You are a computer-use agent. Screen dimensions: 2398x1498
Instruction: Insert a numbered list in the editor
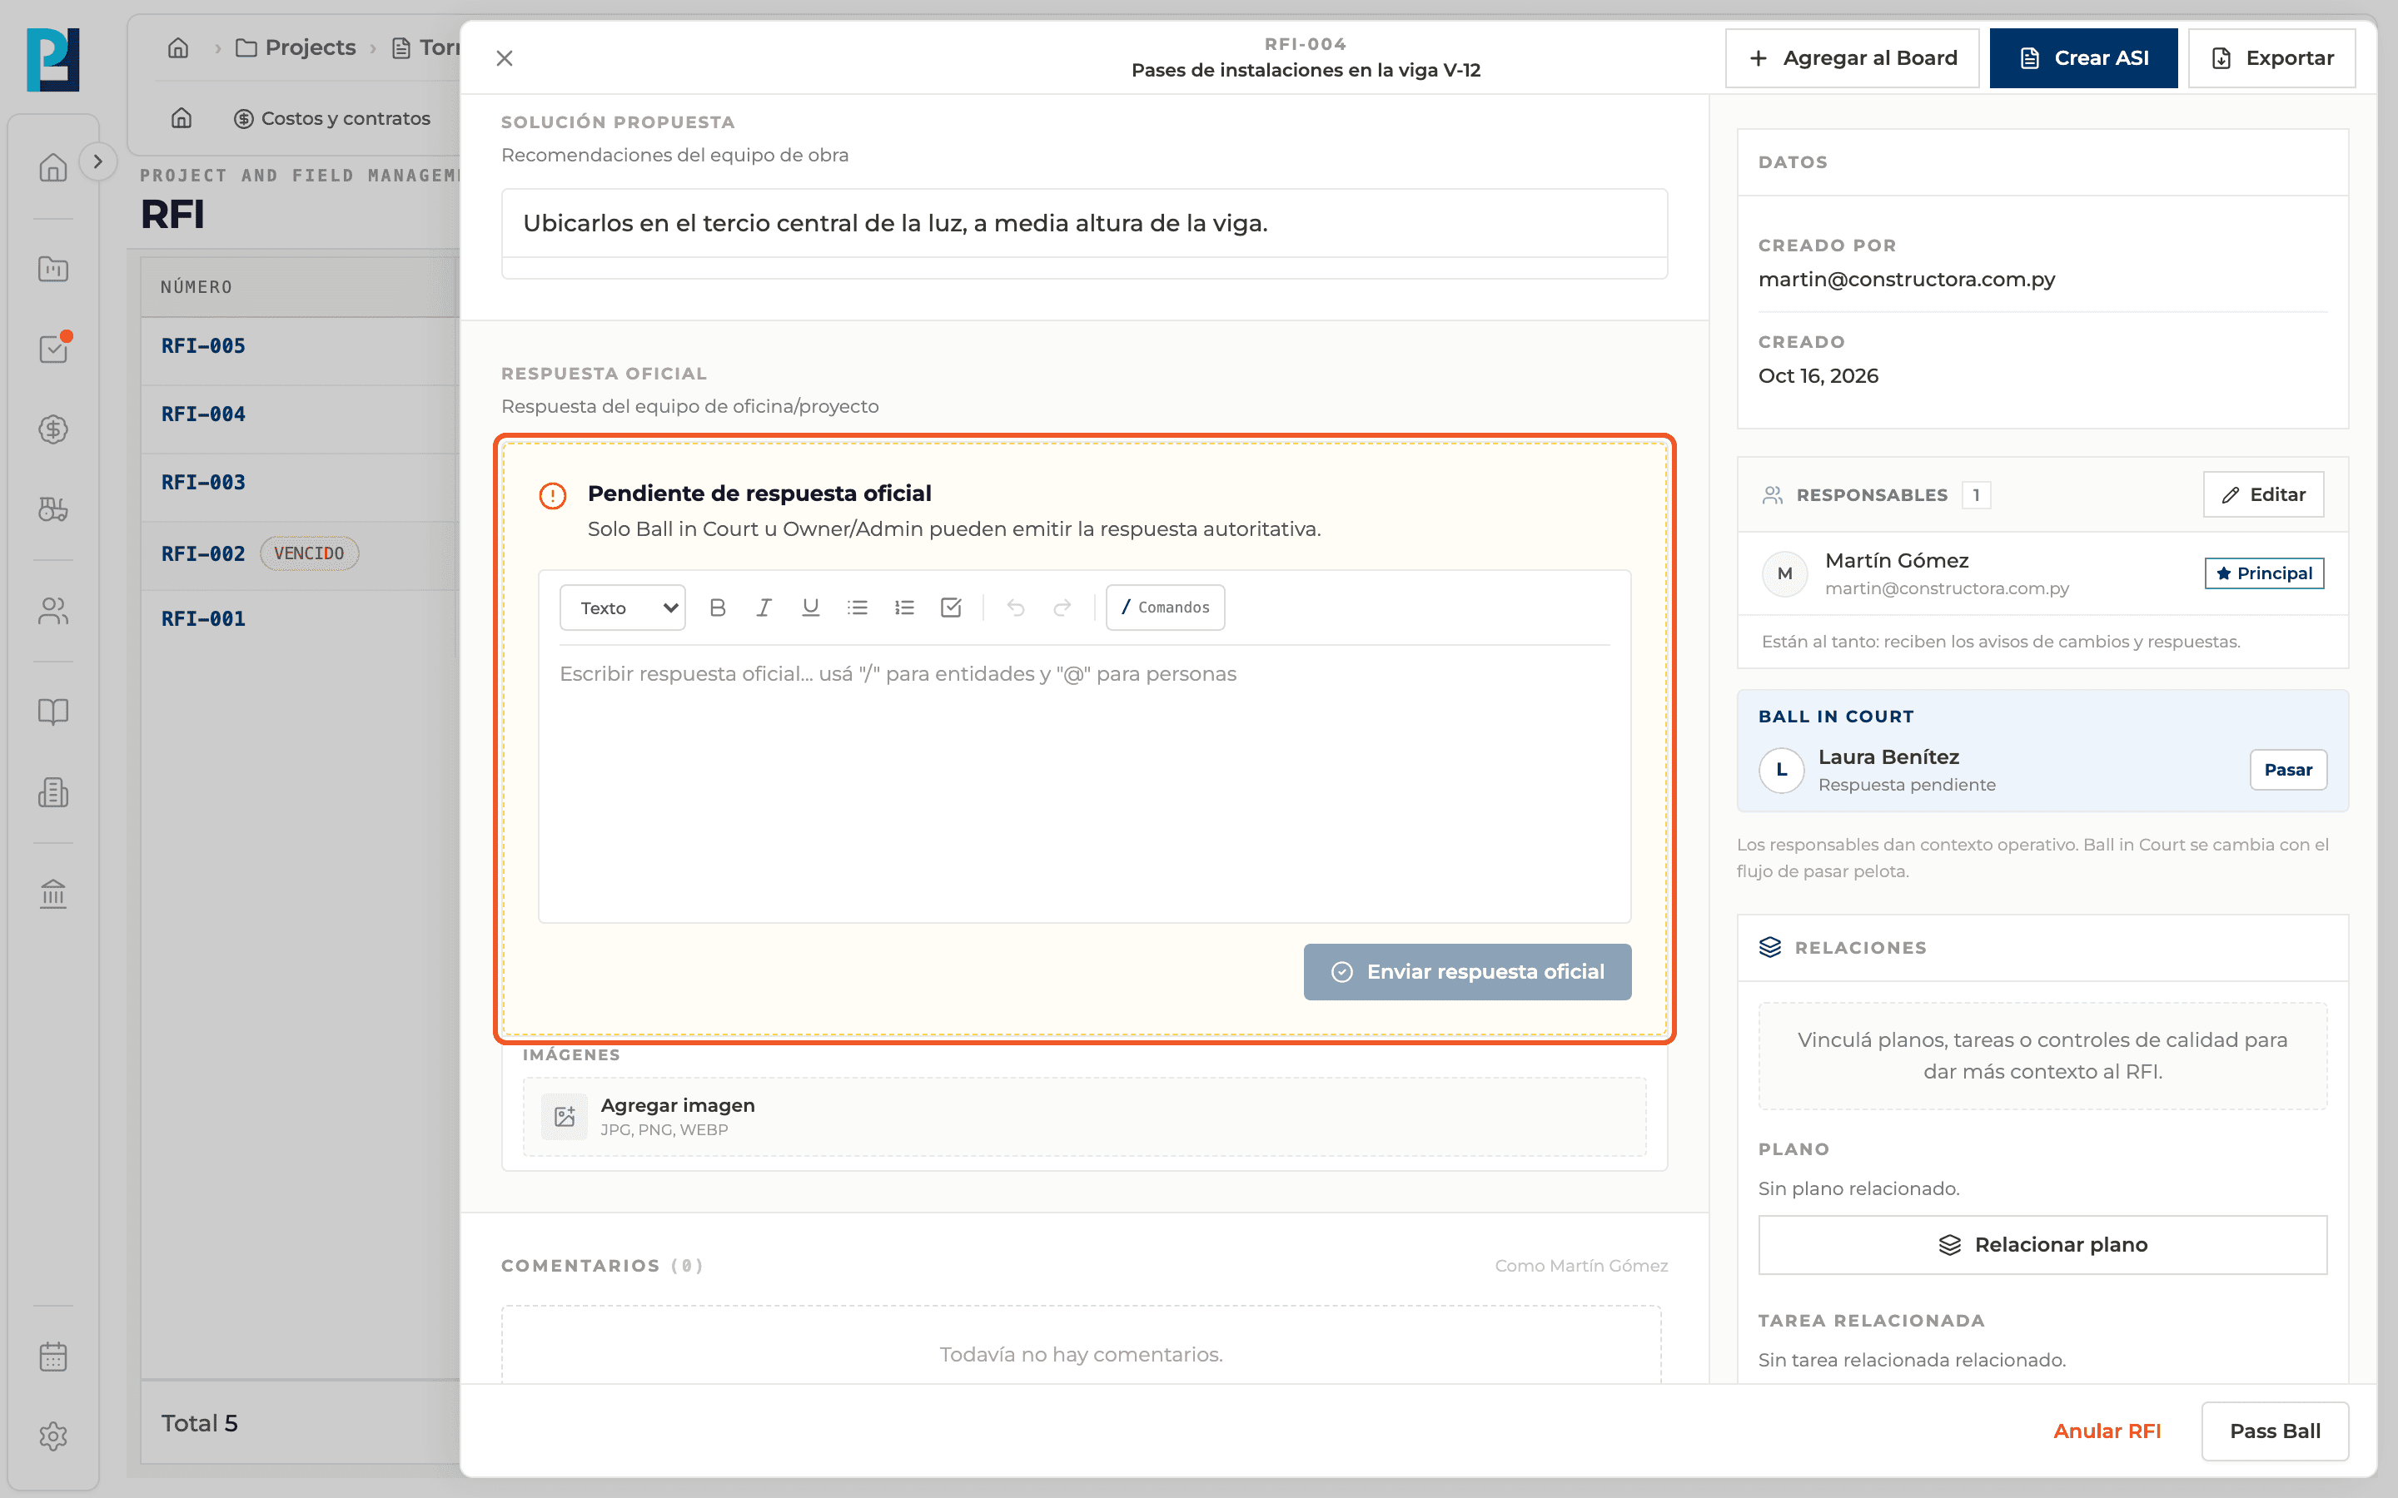coord(903,608)
